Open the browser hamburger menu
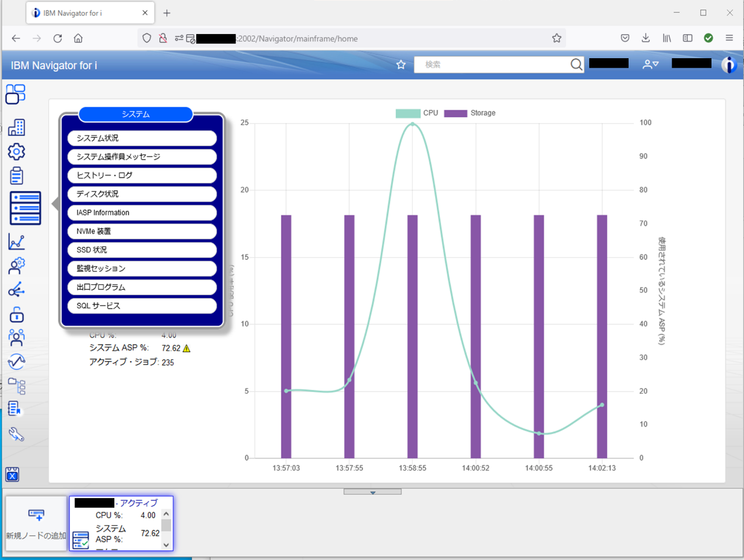Viewport: 744px width, 560px height. (x=729, y=38)
